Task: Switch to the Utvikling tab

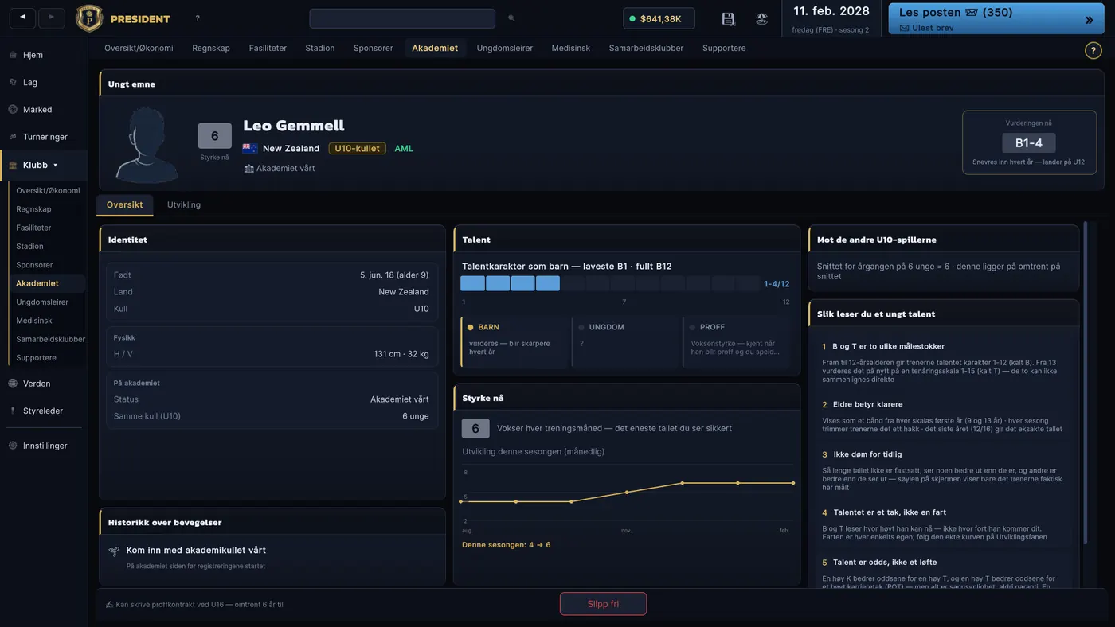Action: click(x=184, y=204)
